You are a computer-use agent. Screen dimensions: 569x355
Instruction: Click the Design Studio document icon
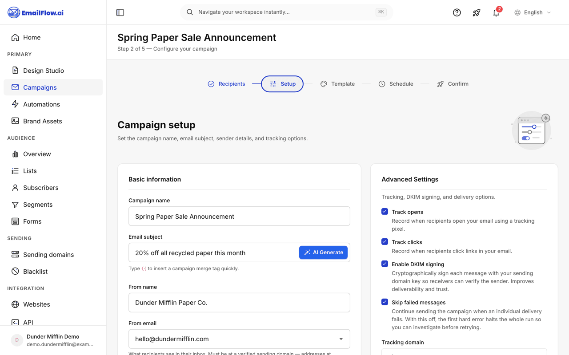[x=15, y=71]
